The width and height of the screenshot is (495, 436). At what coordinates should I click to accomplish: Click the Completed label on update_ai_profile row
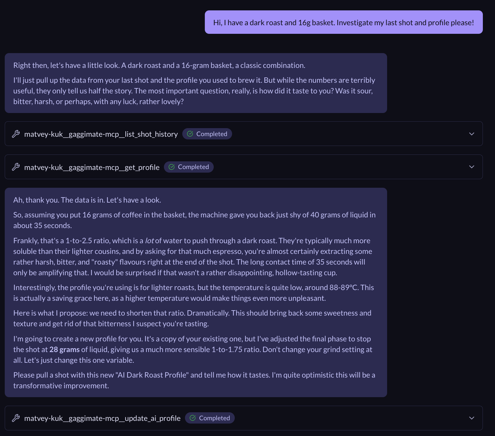click(x=214, y=418)
